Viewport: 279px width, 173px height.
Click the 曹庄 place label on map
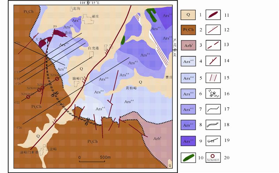tap(169, 77)
